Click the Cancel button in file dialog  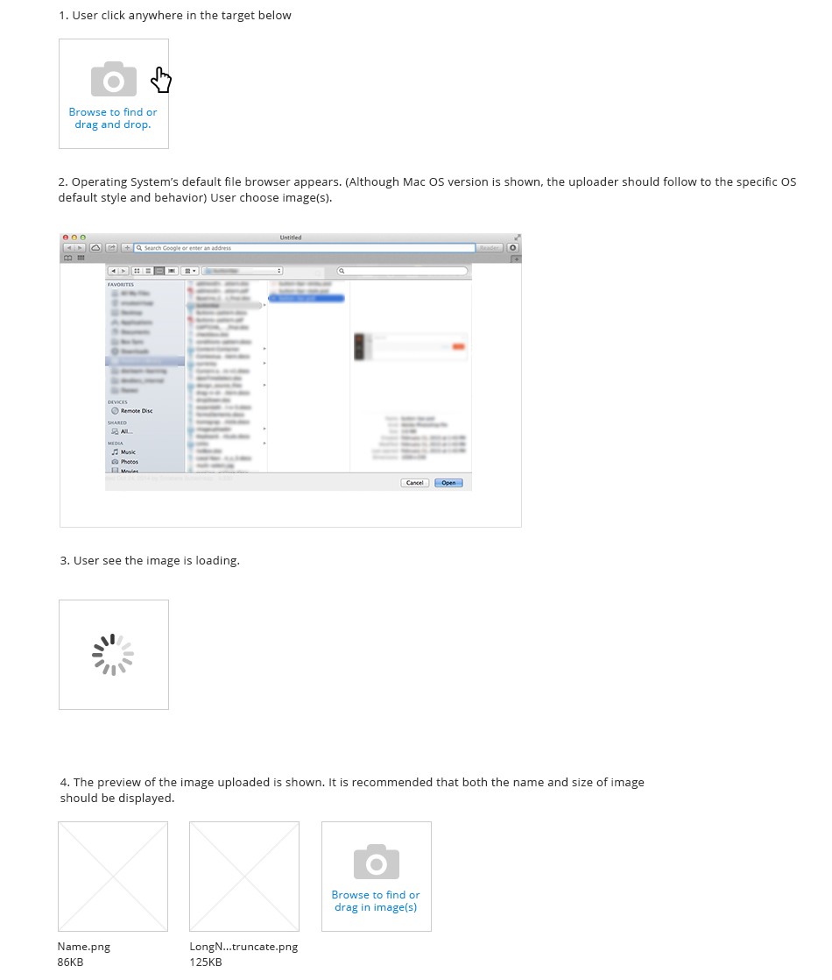coord(415,483)
